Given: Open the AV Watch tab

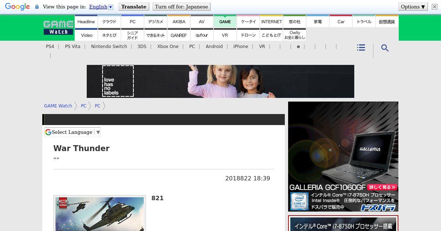Looking at the screenshot, I should (x=202, y=22).
